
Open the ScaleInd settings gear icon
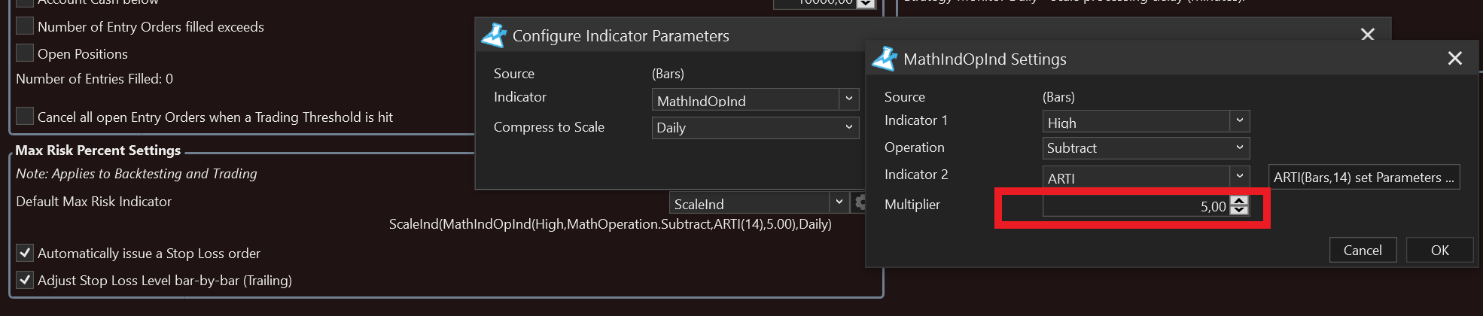pos(860,202)
